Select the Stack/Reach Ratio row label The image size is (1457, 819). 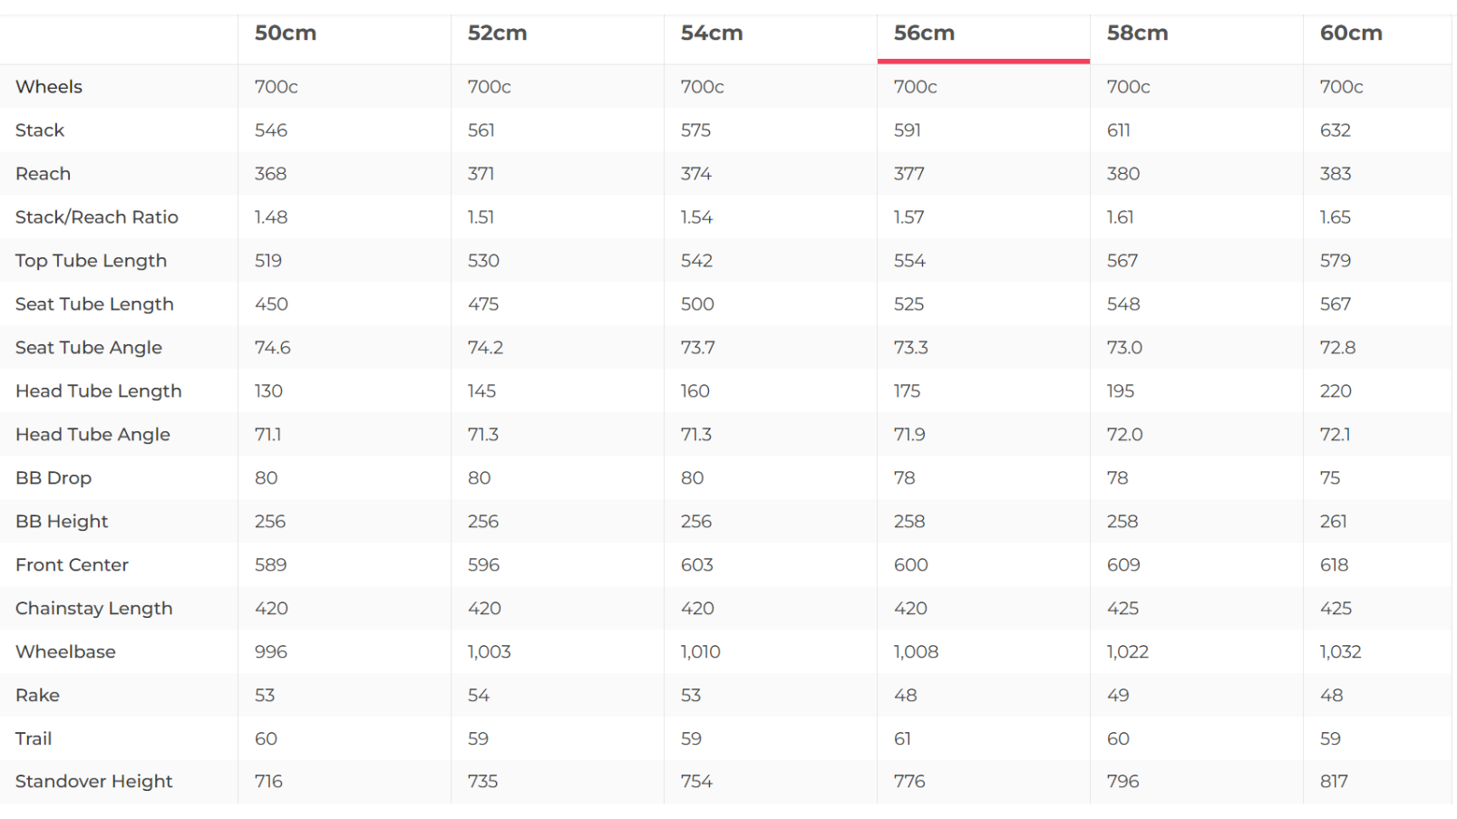(97, 217)
